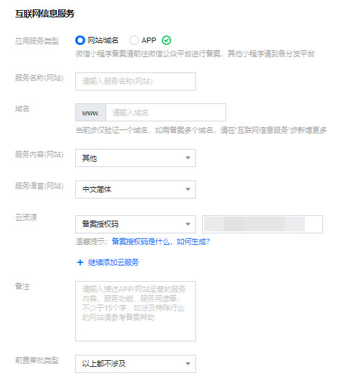Image resolution: width=337 pixels, height=387 pixels.
Task: Expand the 前置审批类型 dropdown 以上都不涉及
Action: pyautogui.click(x=136, y=364)
